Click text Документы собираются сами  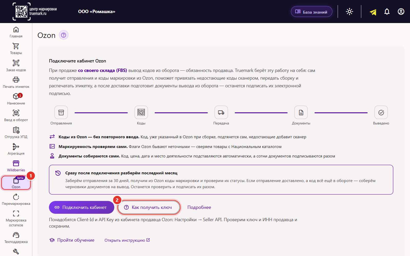(x=89, y=156)
